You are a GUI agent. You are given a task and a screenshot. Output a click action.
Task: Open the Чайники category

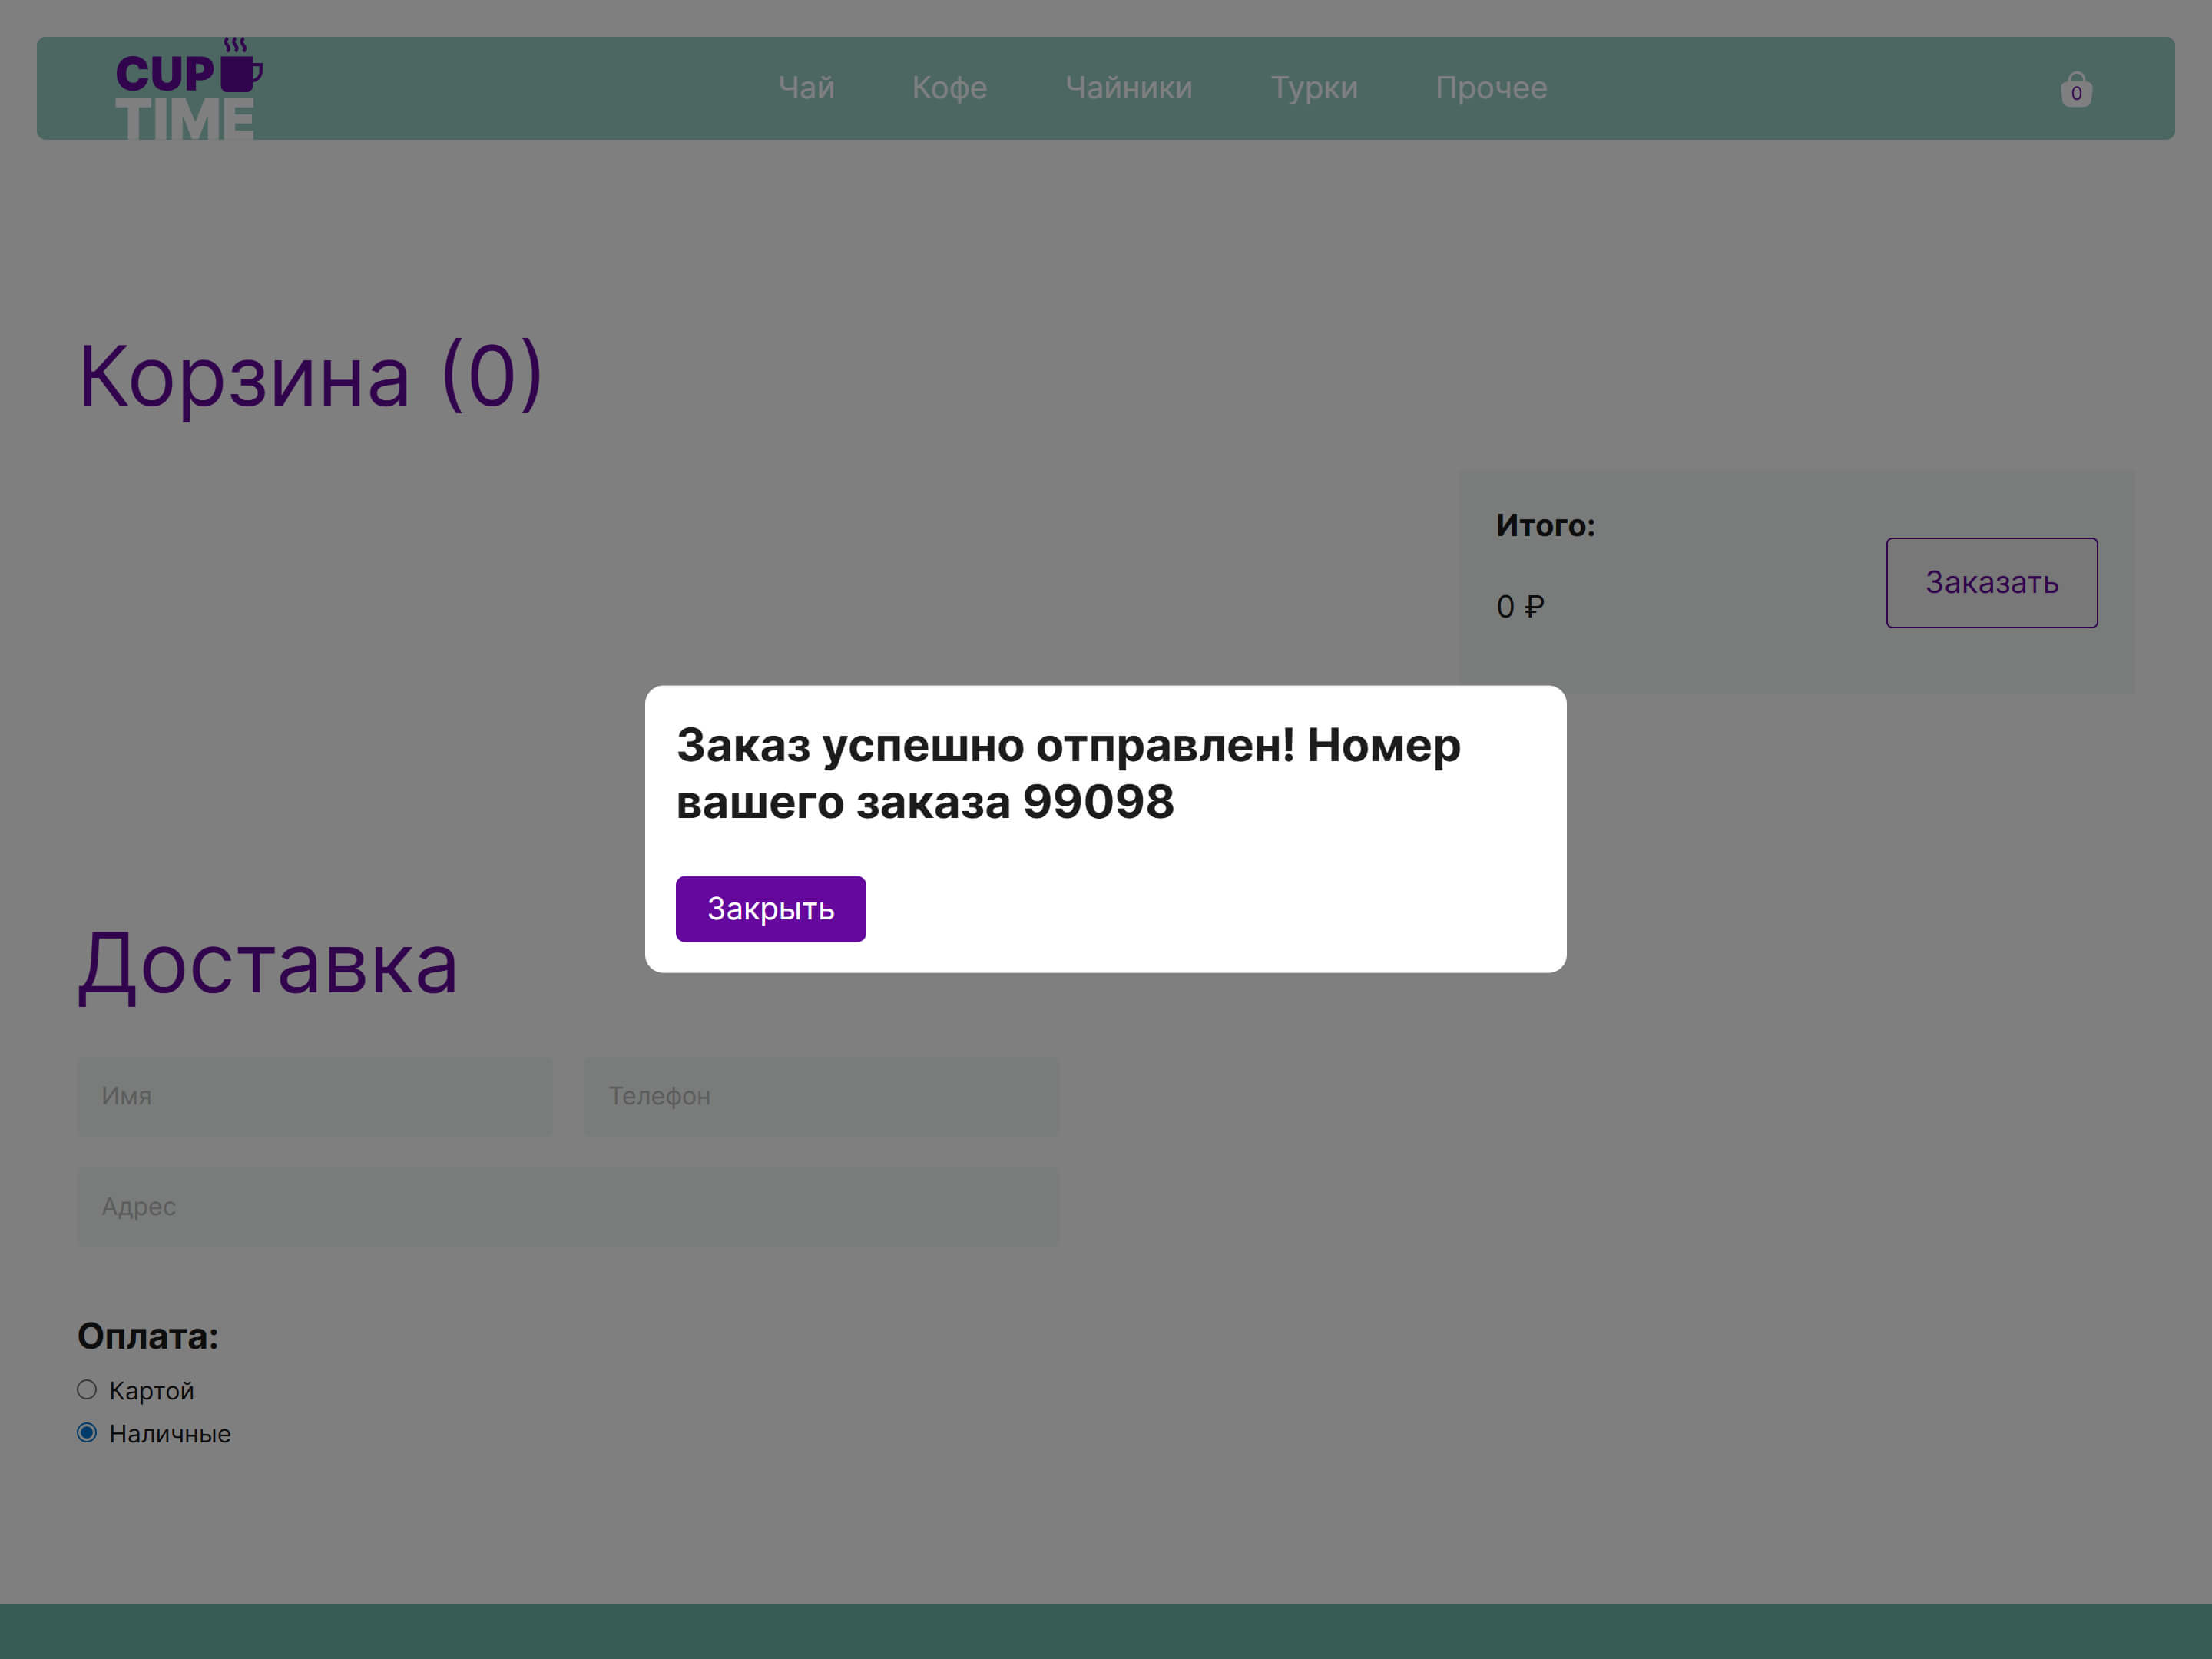click(1128, 88)
